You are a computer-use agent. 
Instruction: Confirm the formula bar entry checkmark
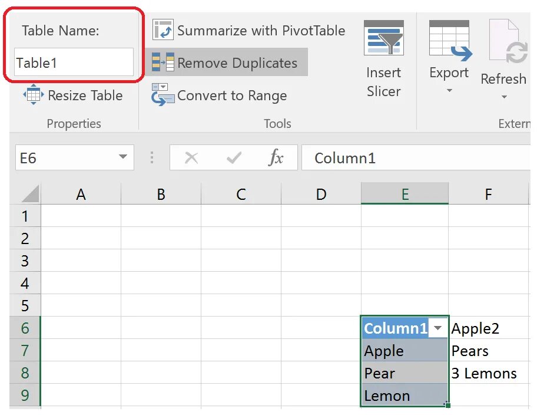click(234, 158)
